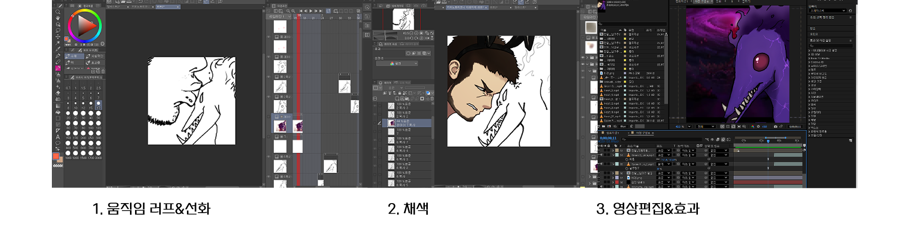
Task: Click the color wheel in the Clip Studio panel
Action: [85, 26]
